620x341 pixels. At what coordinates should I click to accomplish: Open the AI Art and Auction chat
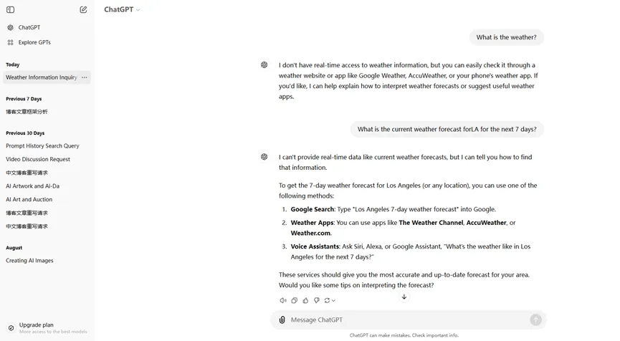[29, 200]
